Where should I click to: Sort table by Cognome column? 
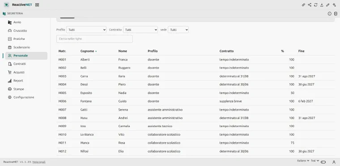click(x=89, y=51)
